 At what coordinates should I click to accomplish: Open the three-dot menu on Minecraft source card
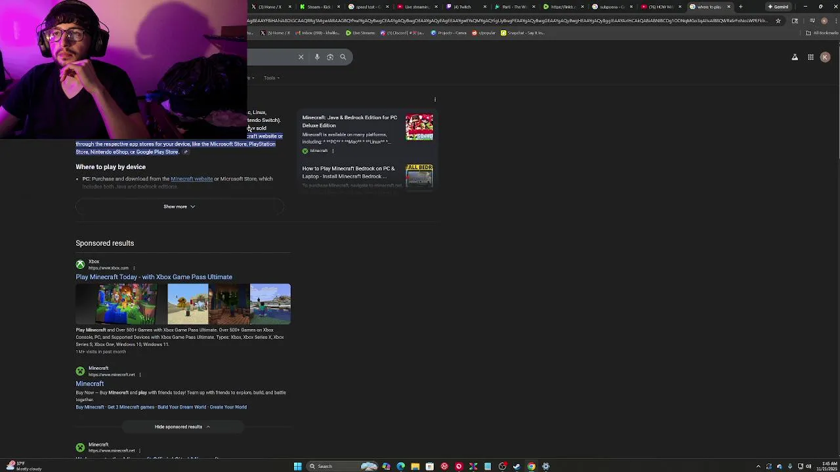click(333, 151)
